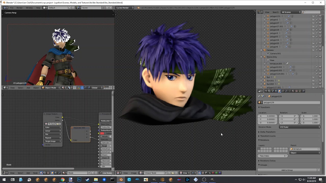The width and height of the screenshot is (326, 183).
Task: Open the Help menu
Action: (x=38, y=8)
